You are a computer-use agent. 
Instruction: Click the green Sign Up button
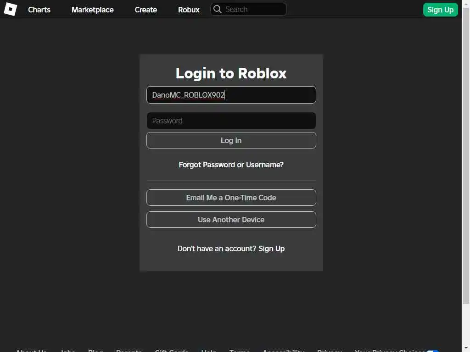(440, 10)
